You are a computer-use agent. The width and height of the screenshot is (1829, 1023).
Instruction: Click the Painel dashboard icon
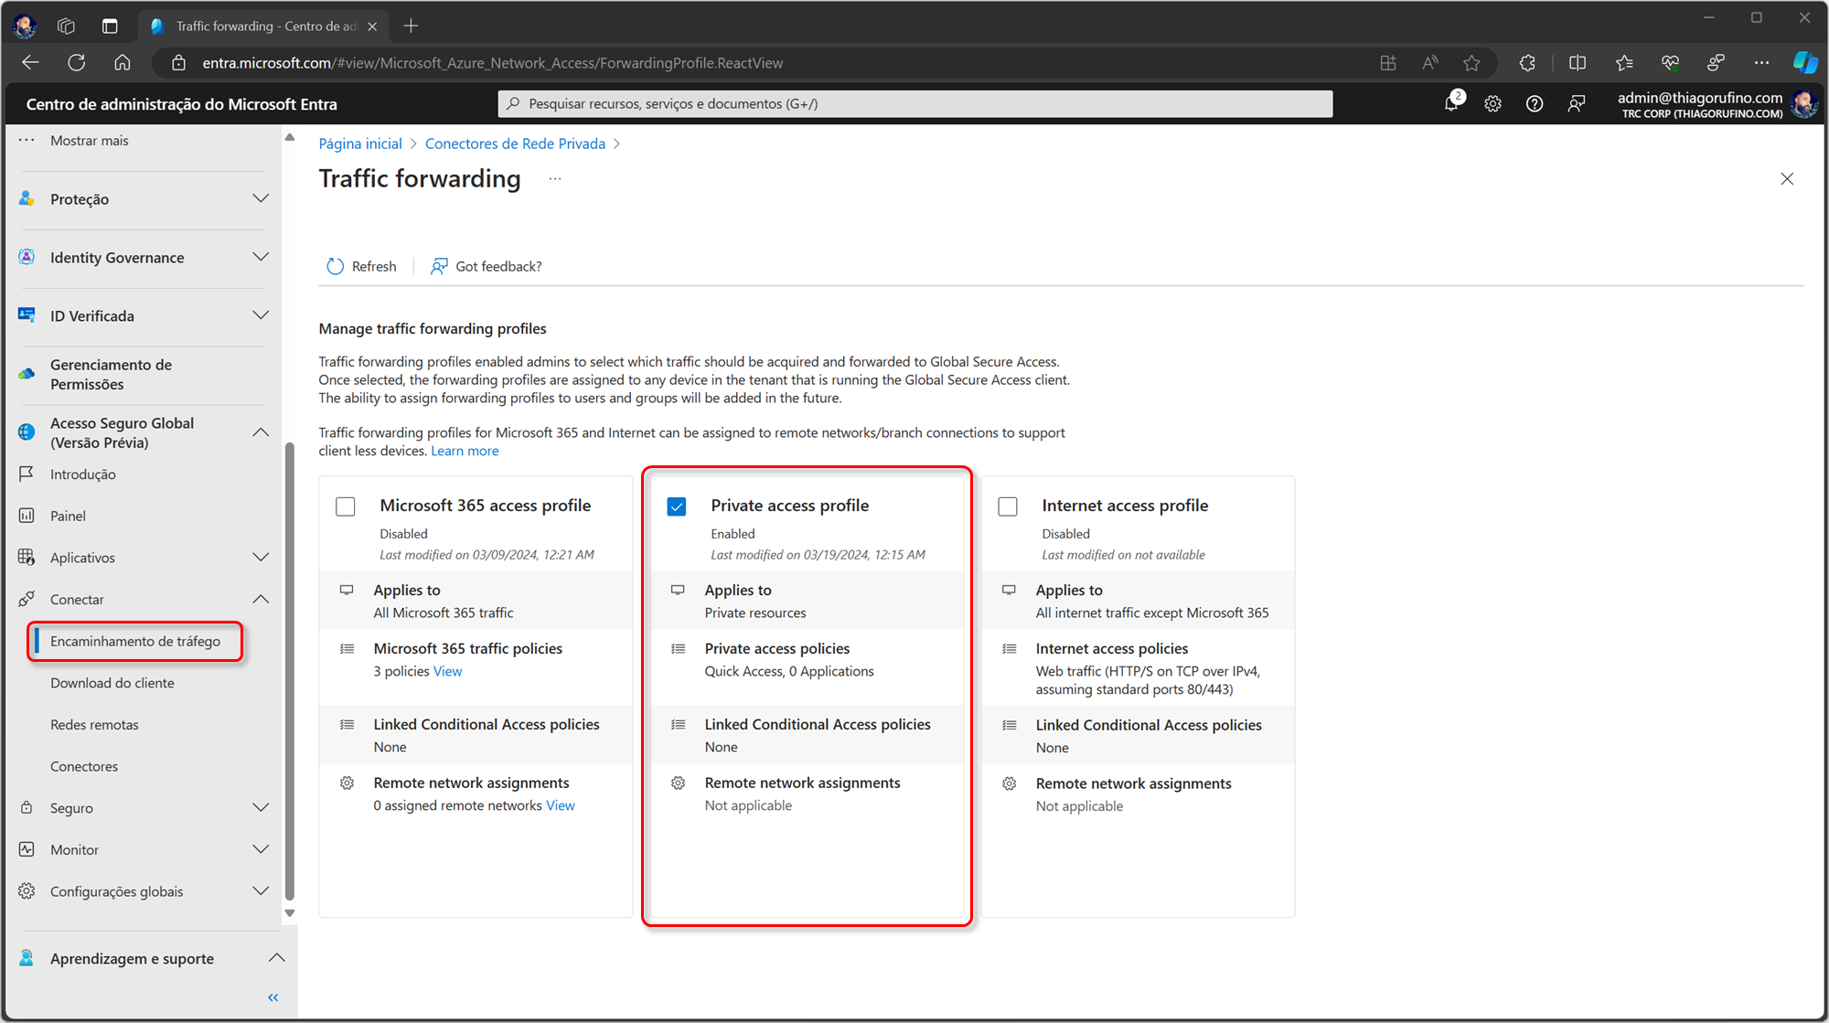point(27,516)
